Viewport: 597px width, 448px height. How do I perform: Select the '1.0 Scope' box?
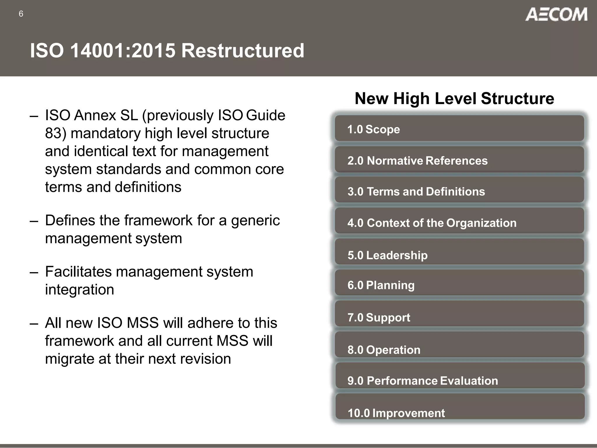[x=459, y=128]
